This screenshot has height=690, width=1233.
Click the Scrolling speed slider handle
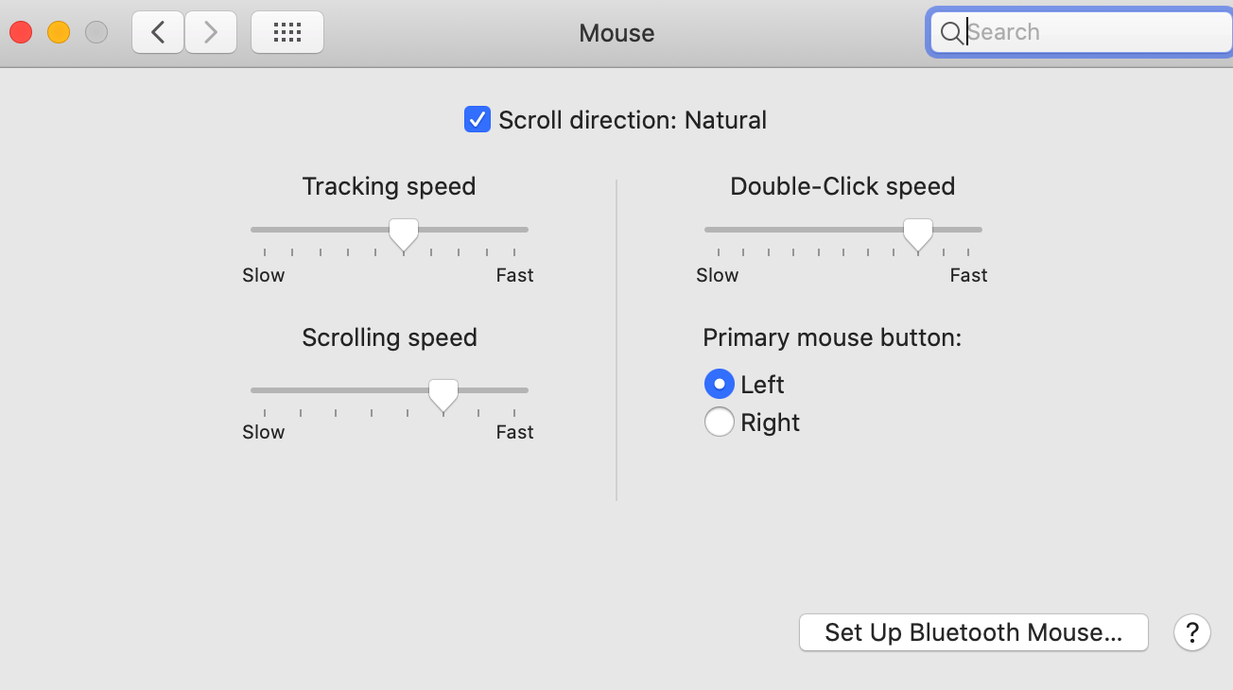[x=443, y=393]
